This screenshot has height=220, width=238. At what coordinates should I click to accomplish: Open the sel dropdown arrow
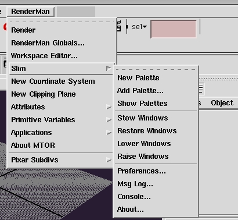[145, 27]
